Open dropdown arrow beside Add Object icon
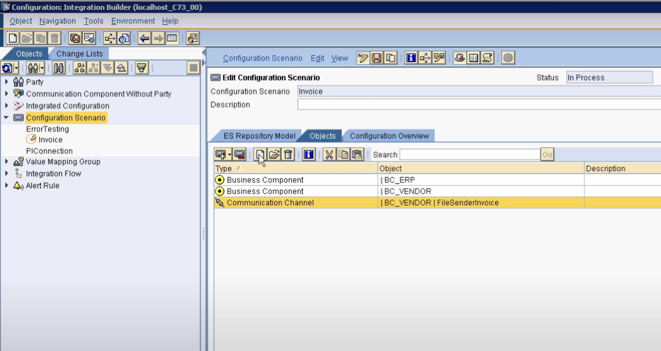Viewport: 661px width, 351px height. tap(230, 155)
